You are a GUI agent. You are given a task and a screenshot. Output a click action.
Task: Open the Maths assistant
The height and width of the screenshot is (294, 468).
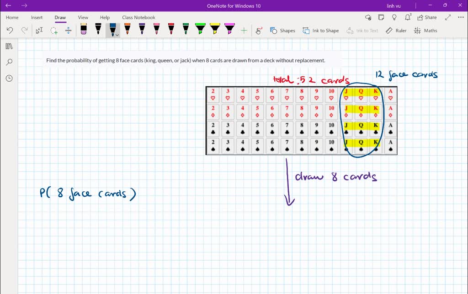[425, 31]
